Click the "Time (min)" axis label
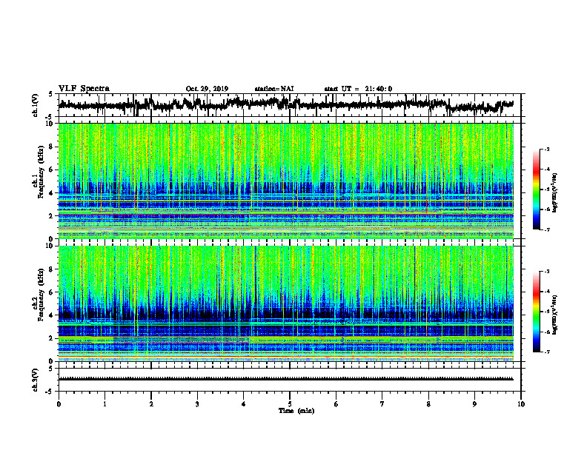This screenshot has height=453, width=587. (296, 411)
